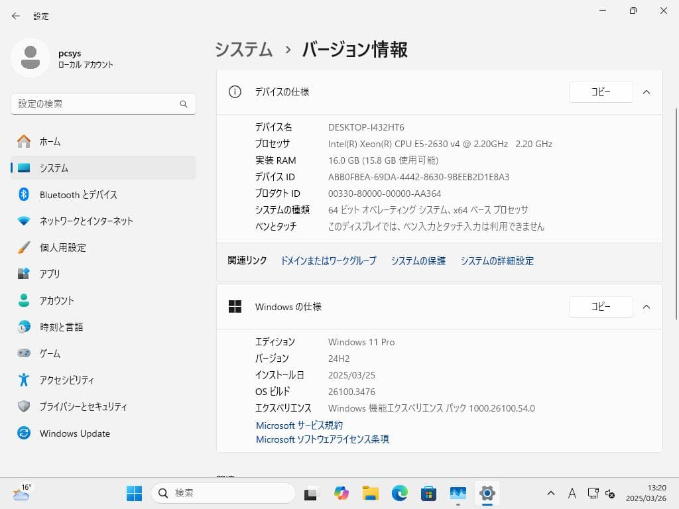Open Microsoft サービス規約

click(x=298, y=425)
